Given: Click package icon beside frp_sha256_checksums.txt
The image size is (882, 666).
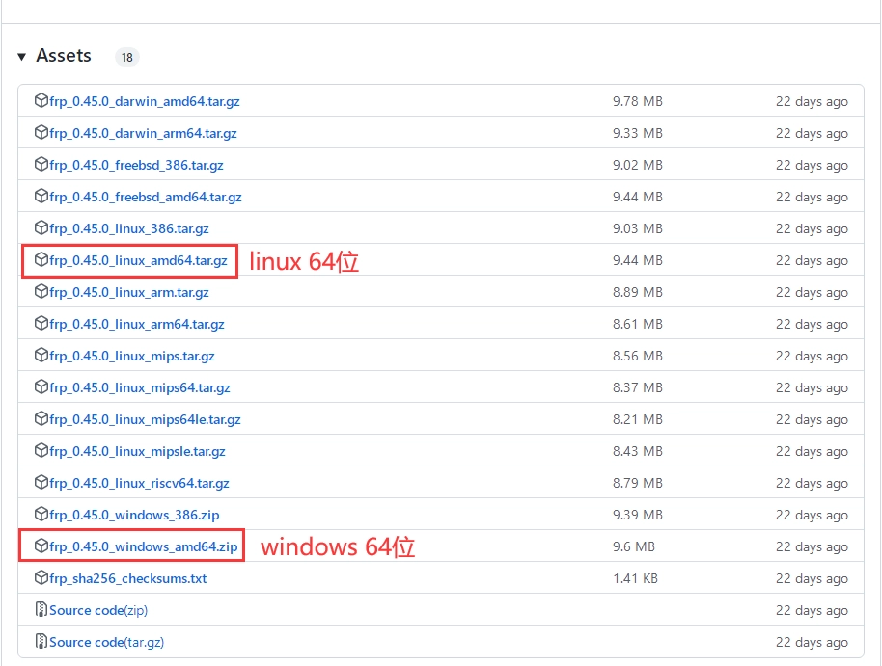Looking at the screenshot, I should 41,577.
